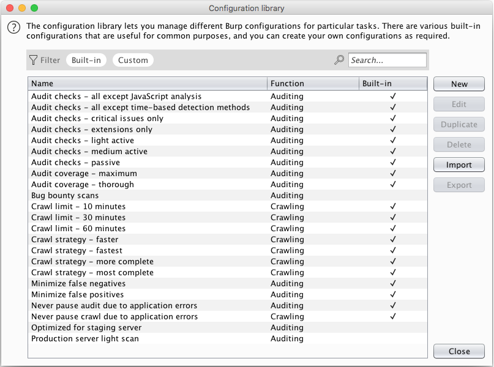Select 'Production server light scan' configuration

(x=228, y=339)
